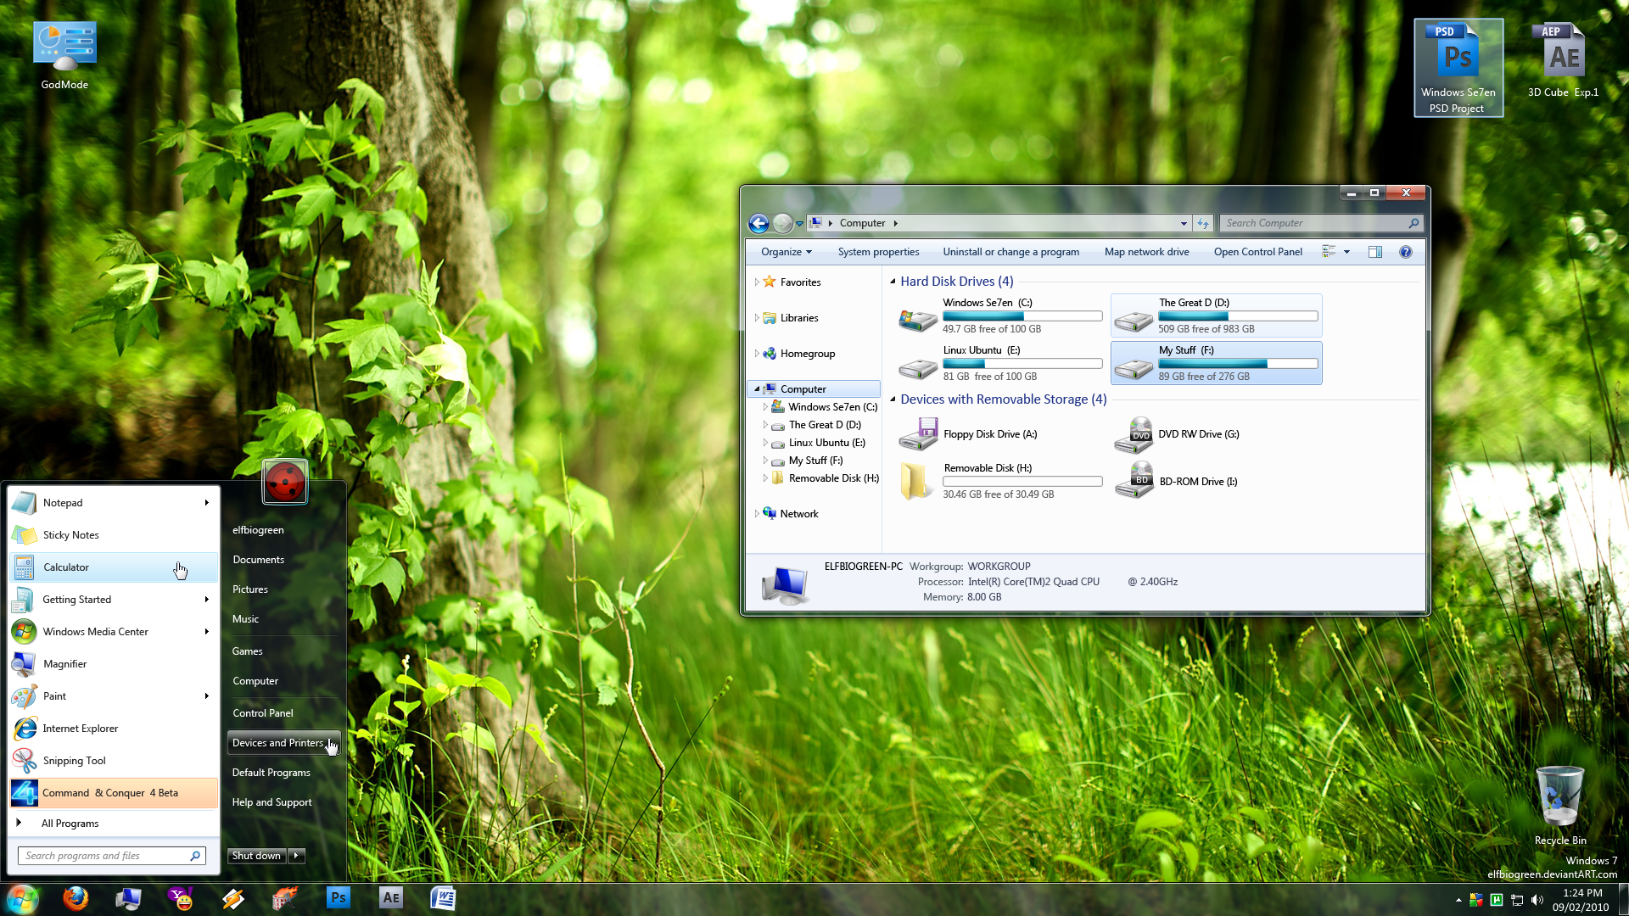Select Windows Se7en (C:) drive tile
Screen dimensions: 1629x916
click(1001, 316)
